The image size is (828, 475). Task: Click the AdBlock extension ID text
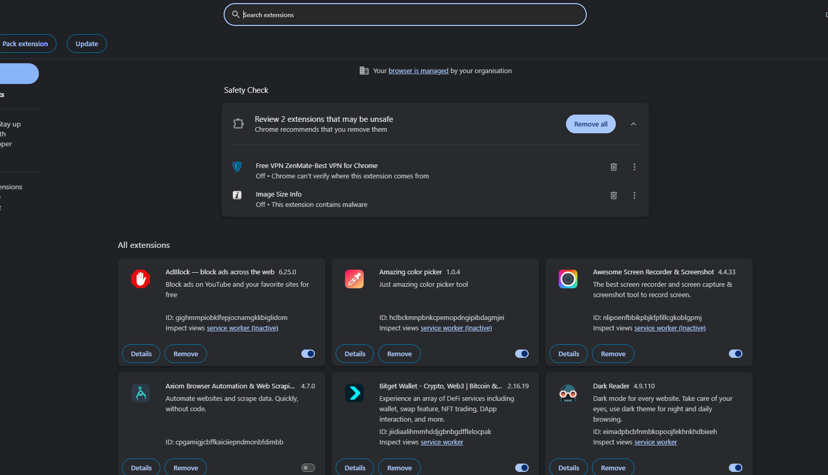(226, 318)
